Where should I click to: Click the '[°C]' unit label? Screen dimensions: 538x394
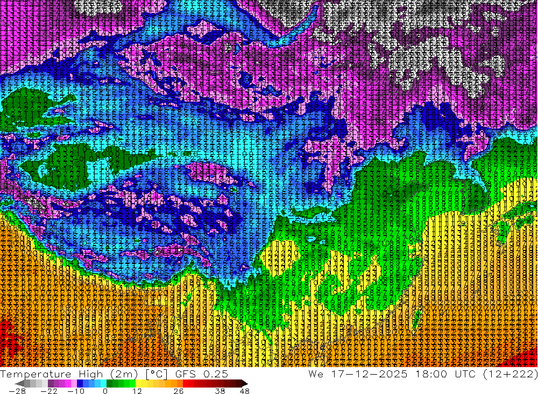tap(157, 375)
